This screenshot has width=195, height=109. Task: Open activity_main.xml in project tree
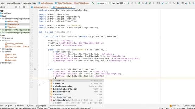pos(14,44)
